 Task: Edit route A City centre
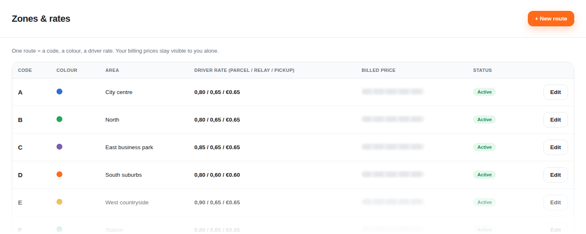point(555,92)
